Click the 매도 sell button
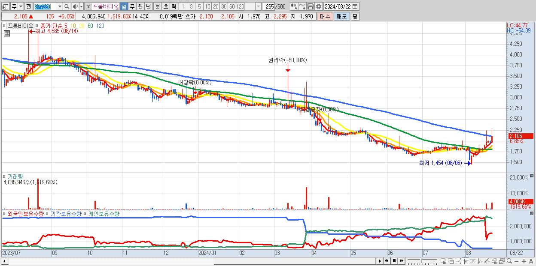This screenshot has height=266, width=536. [341, 16]
